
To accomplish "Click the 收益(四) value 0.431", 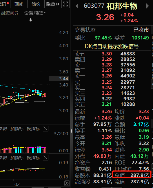I will pos(105,169).
